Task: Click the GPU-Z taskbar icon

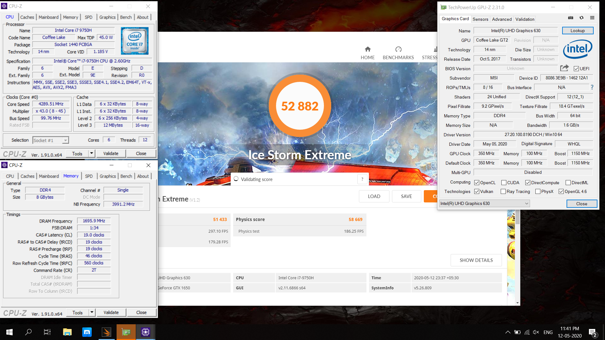Action: pos(126,332)
